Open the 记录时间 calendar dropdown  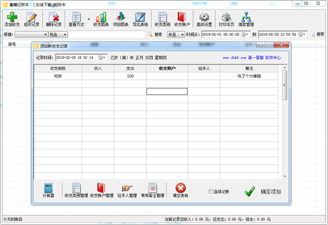(x=102, y=57)
